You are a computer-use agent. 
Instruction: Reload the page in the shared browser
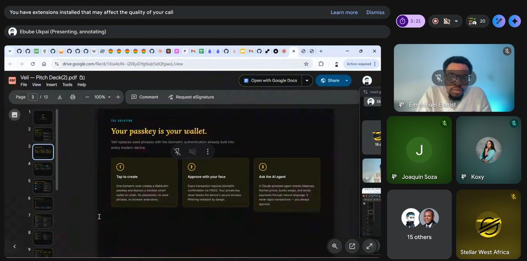[33, 64]
